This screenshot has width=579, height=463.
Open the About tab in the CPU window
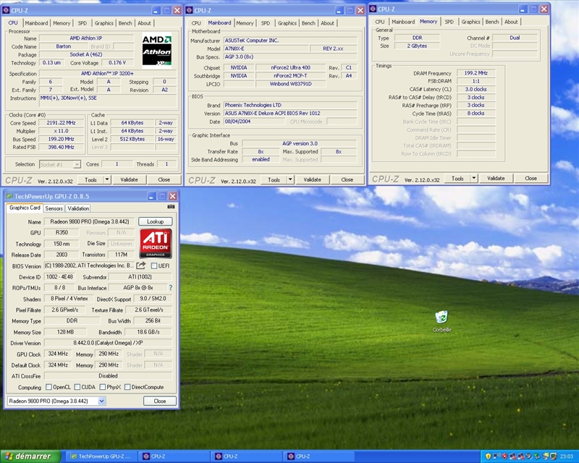pyautogui.click(x=144, y=23)
